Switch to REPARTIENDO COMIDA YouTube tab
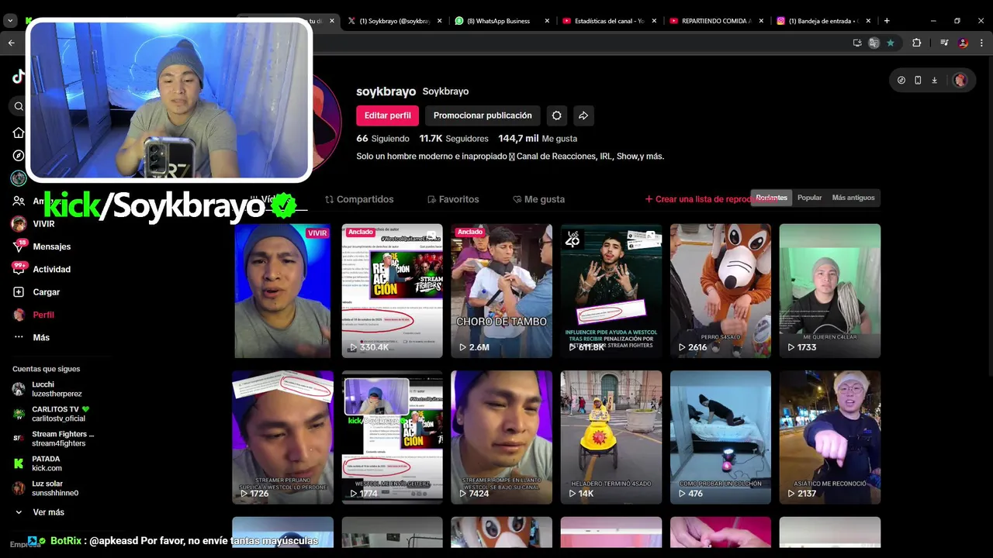The image size is (993, 558). pos(716,21)
